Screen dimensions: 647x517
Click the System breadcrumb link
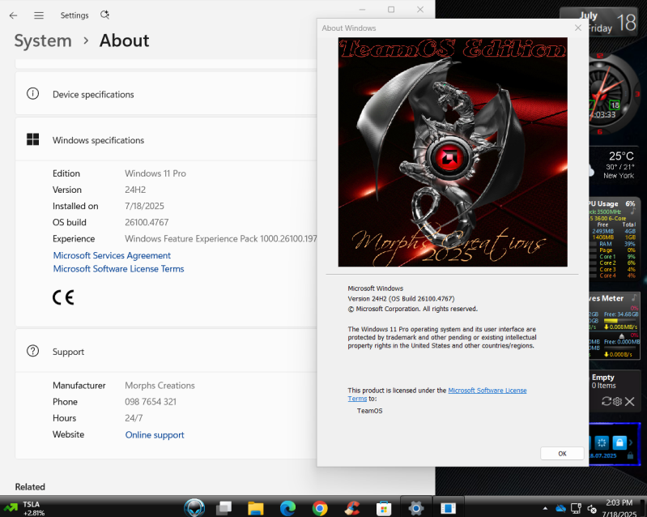(x=43, y=41)
